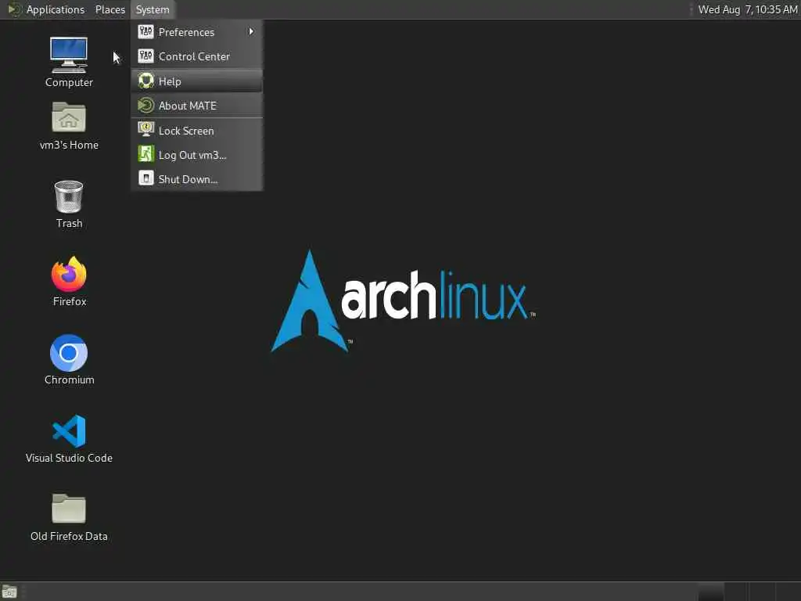
Task: Select Visual Studio Code desktop icon
Action: (x=69, y=431)
